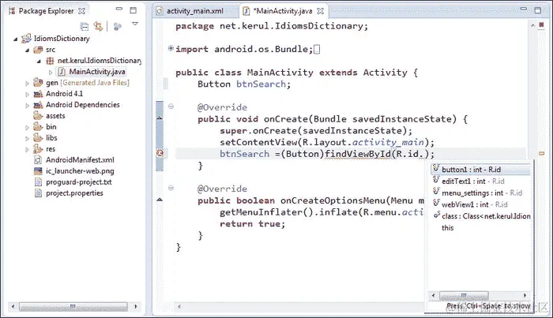Click autocomplete popup horizontal scrollbar thumb
This screenshot has height=318, width=553.
[464, 295]
